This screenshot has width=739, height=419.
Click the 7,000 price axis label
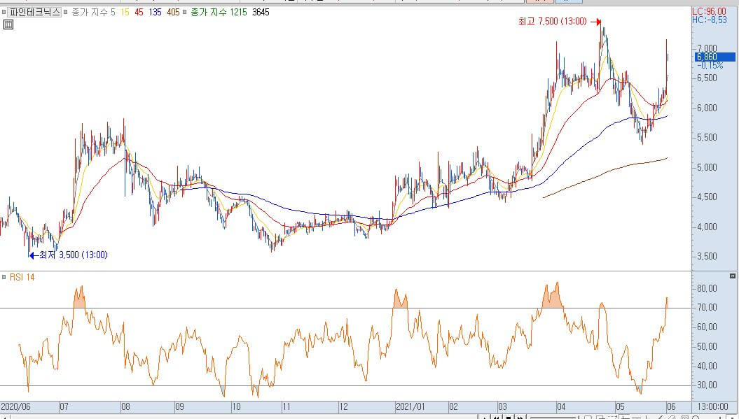[x=707, y=48]
